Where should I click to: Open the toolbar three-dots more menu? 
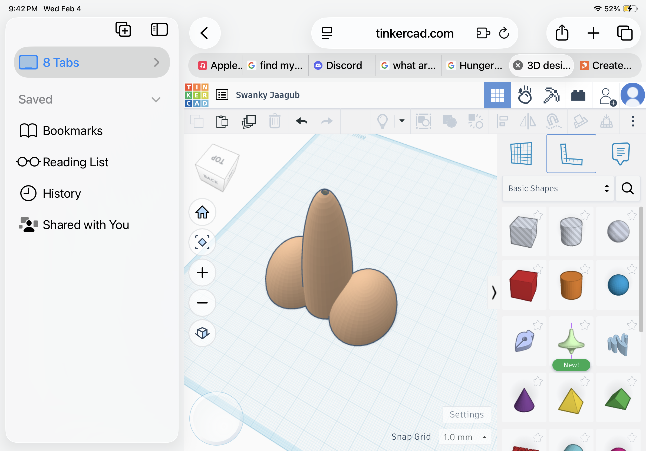(633, 121)
